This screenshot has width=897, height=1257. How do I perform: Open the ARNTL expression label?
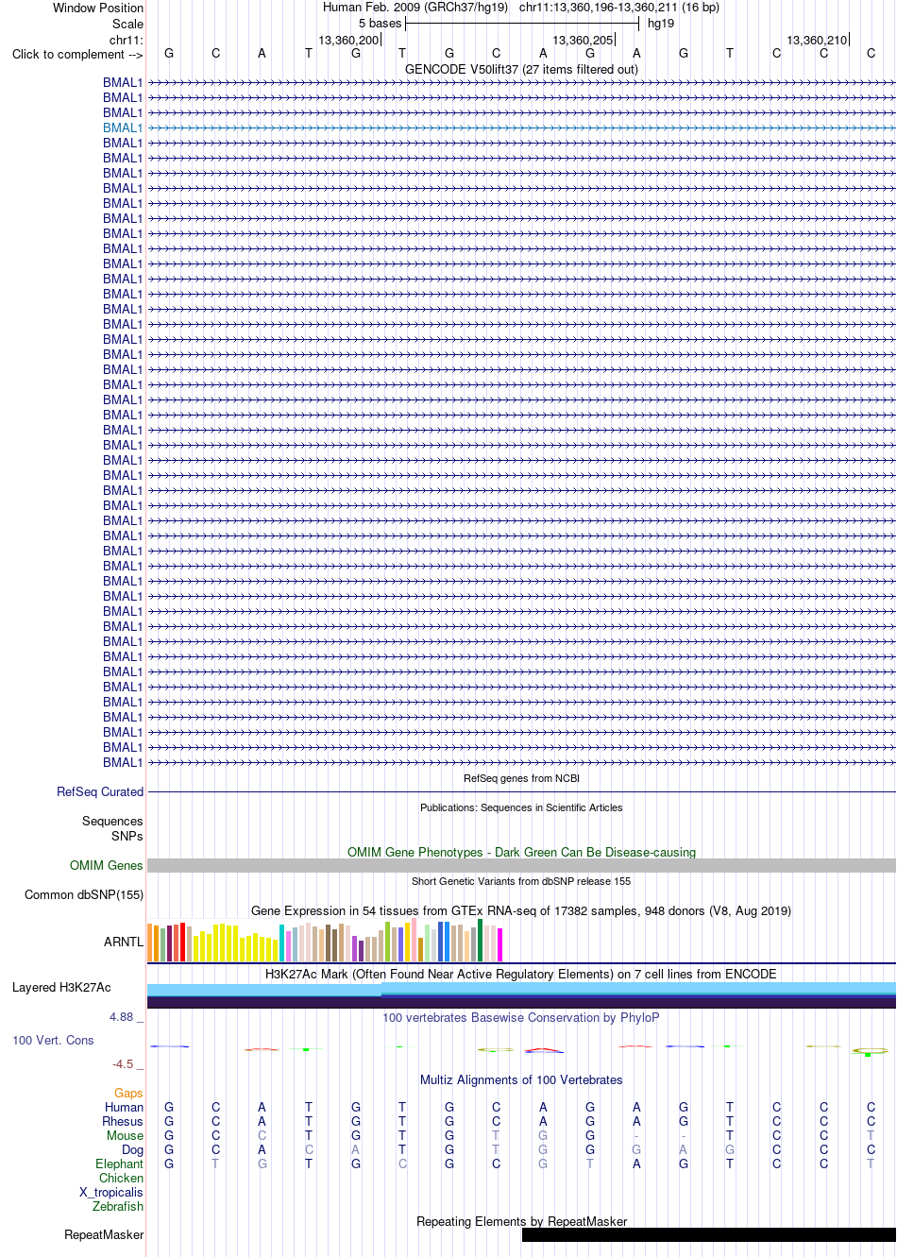[124, 942]
